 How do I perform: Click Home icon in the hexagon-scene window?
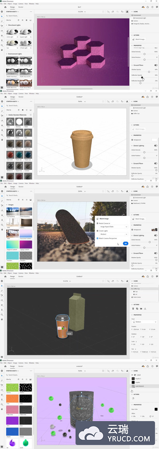tap(5, 7)
